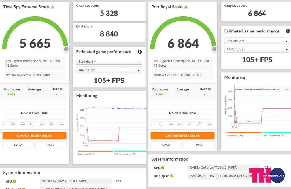
Task: Click the grey knob on Time Spy score gauge
Action: click(66, 49)
